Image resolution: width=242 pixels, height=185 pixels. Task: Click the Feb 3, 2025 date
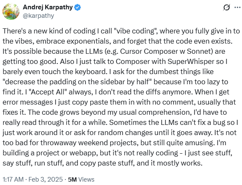[x=46, y=179]
